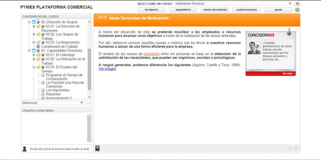Click questionnaire icon of Cuestionario de Calidad
This screenshot has width=321, height=160.
pyautogui.click(x=38, y=47)
